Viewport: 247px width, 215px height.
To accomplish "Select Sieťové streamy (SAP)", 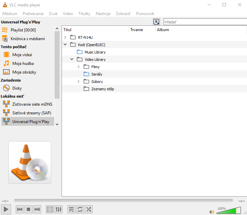I will (27, 113).
